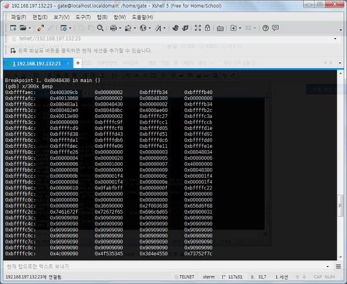Screen dimensions: 347x284
Task: Expand the encoding globe dropdown arrow
Action: click(x=150, y=28)
